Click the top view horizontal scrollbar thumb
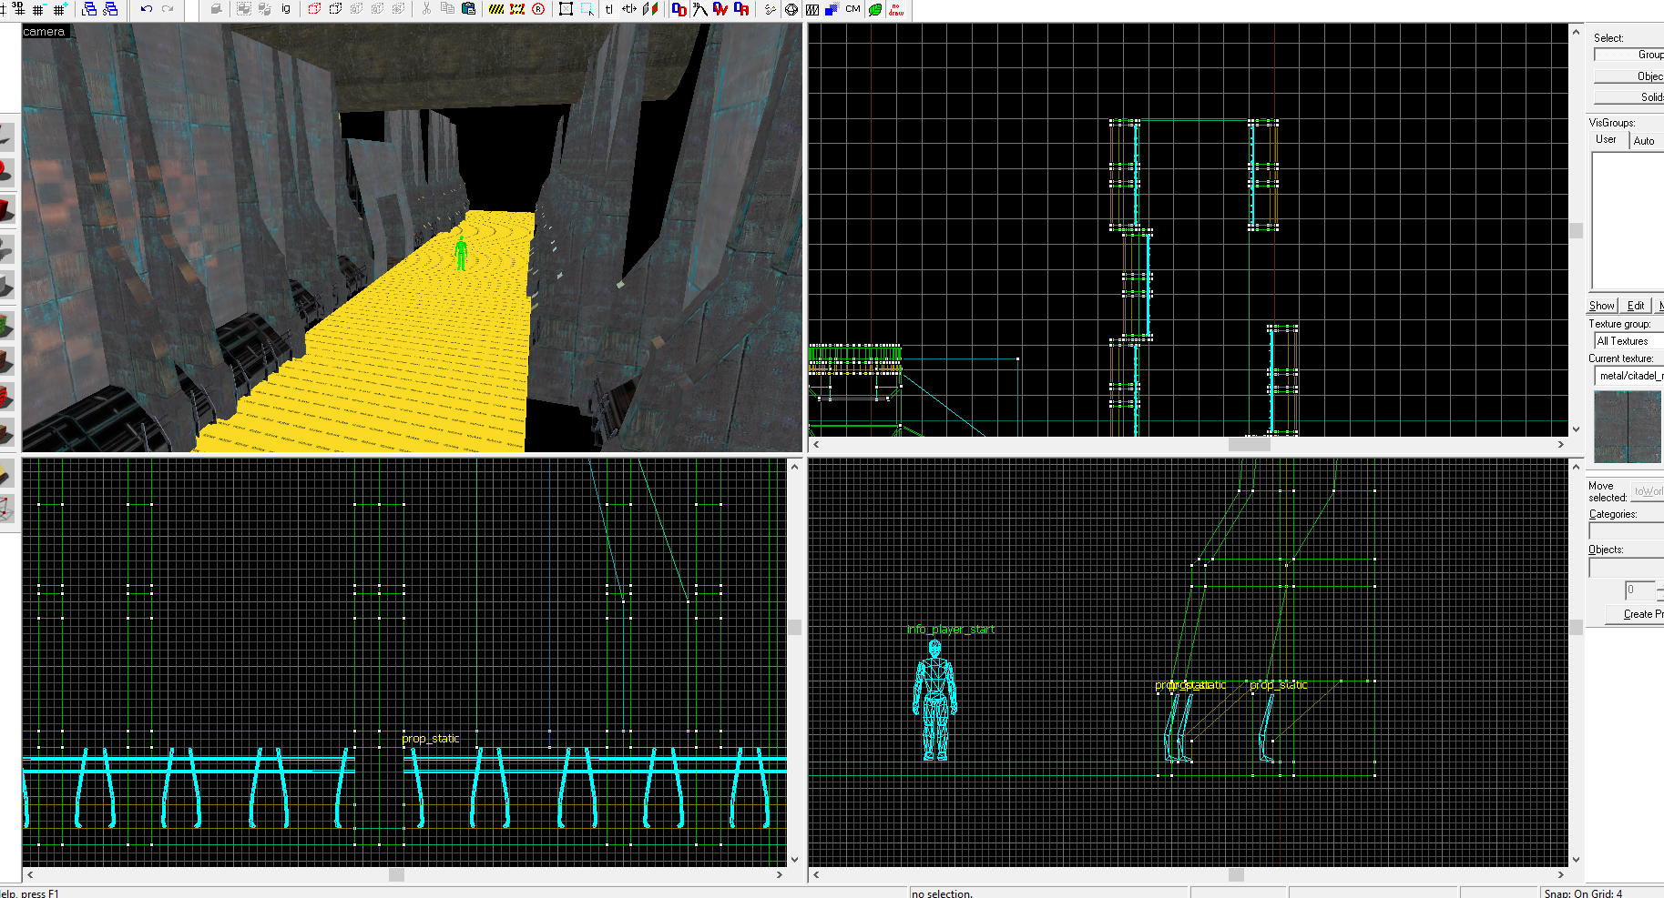The image size is (1664, 898). coord(1250,445)
